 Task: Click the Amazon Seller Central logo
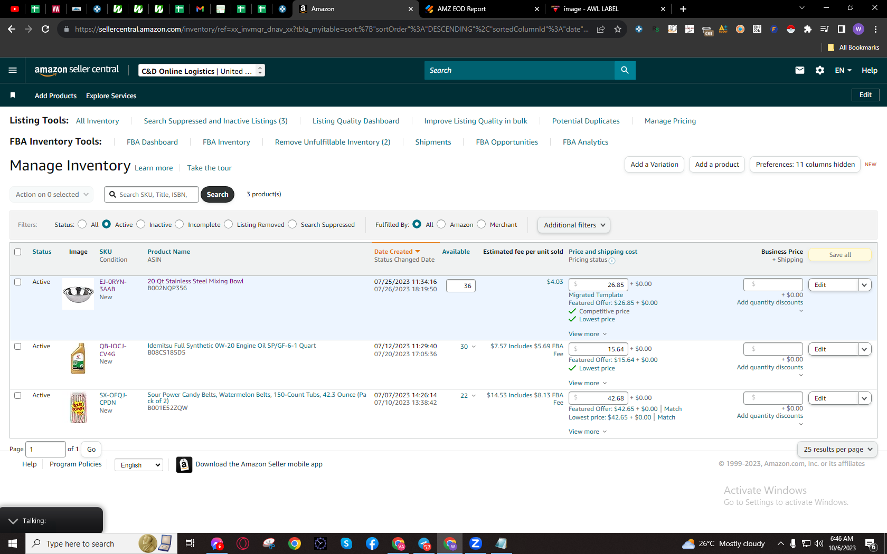[77, 70]
